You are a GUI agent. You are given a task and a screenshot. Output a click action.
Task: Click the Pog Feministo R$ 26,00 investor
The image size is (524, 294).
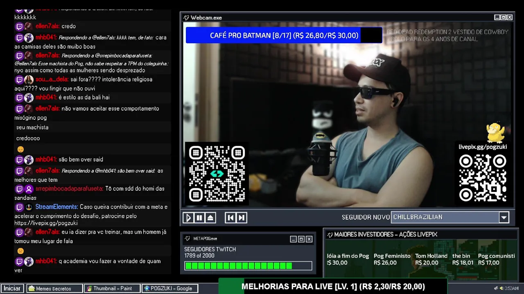pos(392,259)
